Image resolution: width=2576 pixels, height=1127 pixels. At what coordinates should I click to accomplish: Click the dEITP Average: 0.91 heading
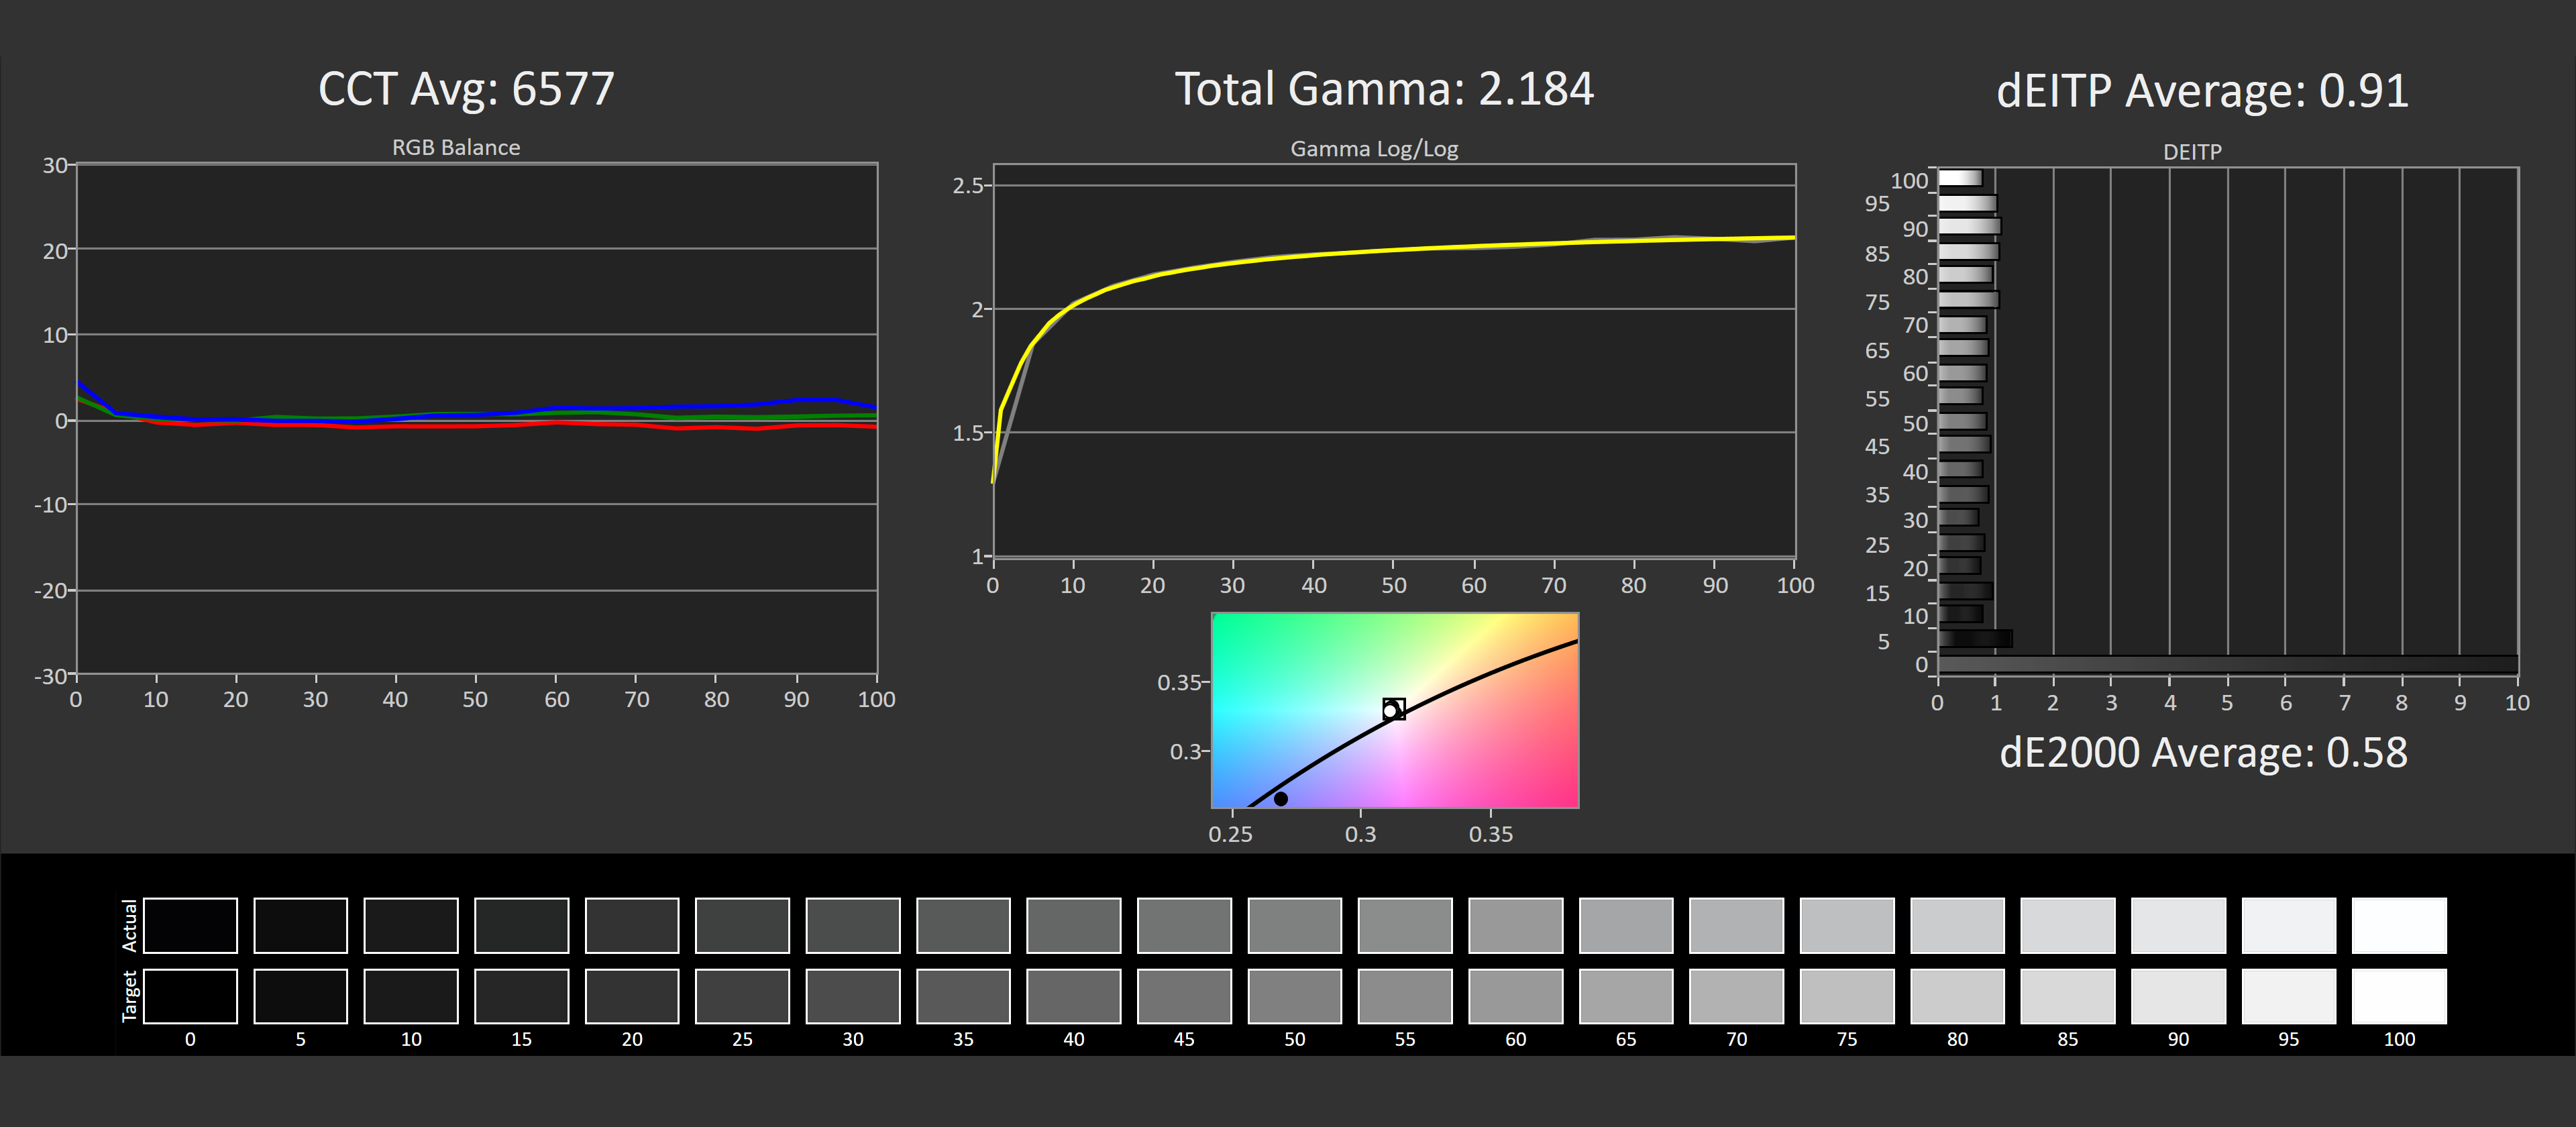coord(2202,91)
